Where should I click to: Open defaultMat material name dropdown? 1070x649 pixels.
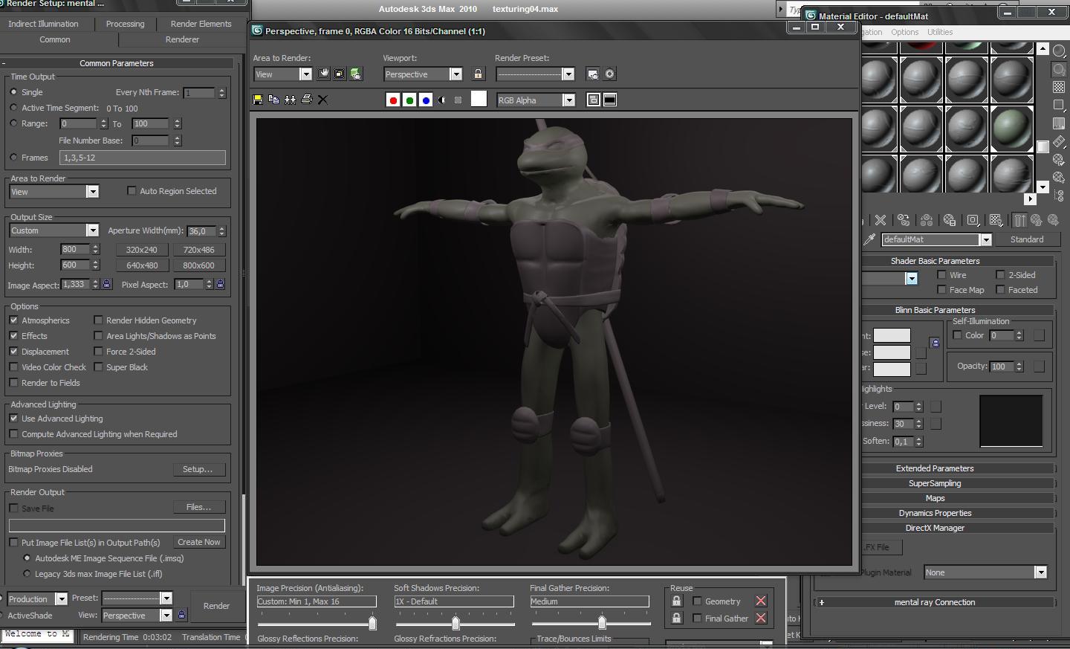(x=986, y=239)
